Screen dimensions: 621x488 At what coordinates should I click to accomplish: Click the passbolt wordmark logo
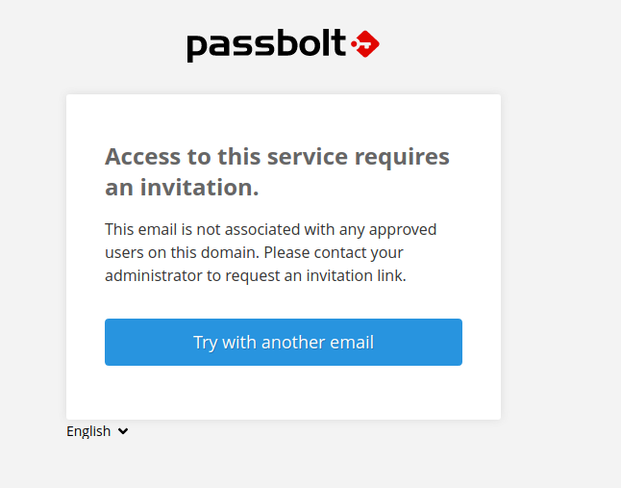coord(266,44)
